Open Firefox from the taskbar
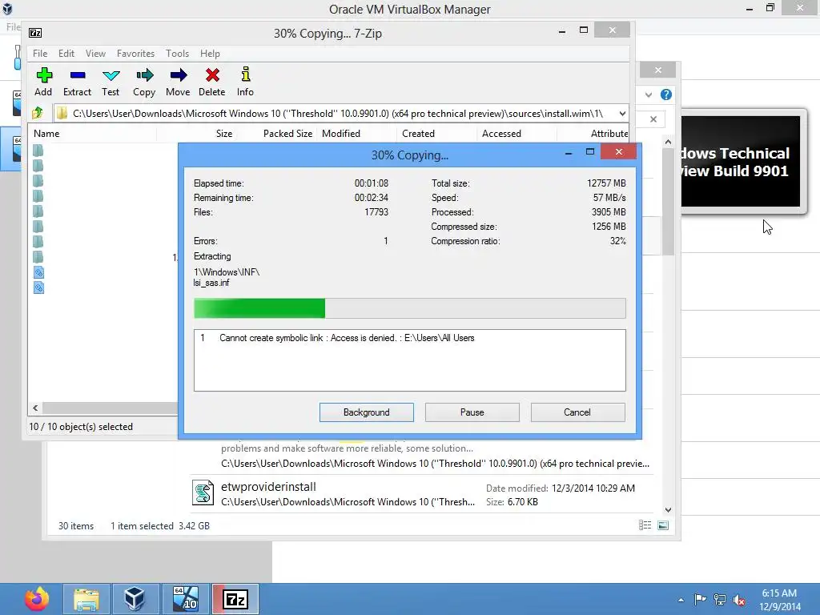Viewport: 820px width, 615px height. (36, 599)
